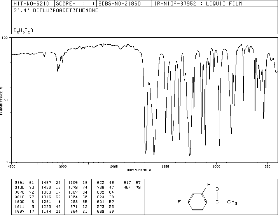Click the carbonyl O atom in the structure
This screenshot has width=278, height=215.
point(217,189)
